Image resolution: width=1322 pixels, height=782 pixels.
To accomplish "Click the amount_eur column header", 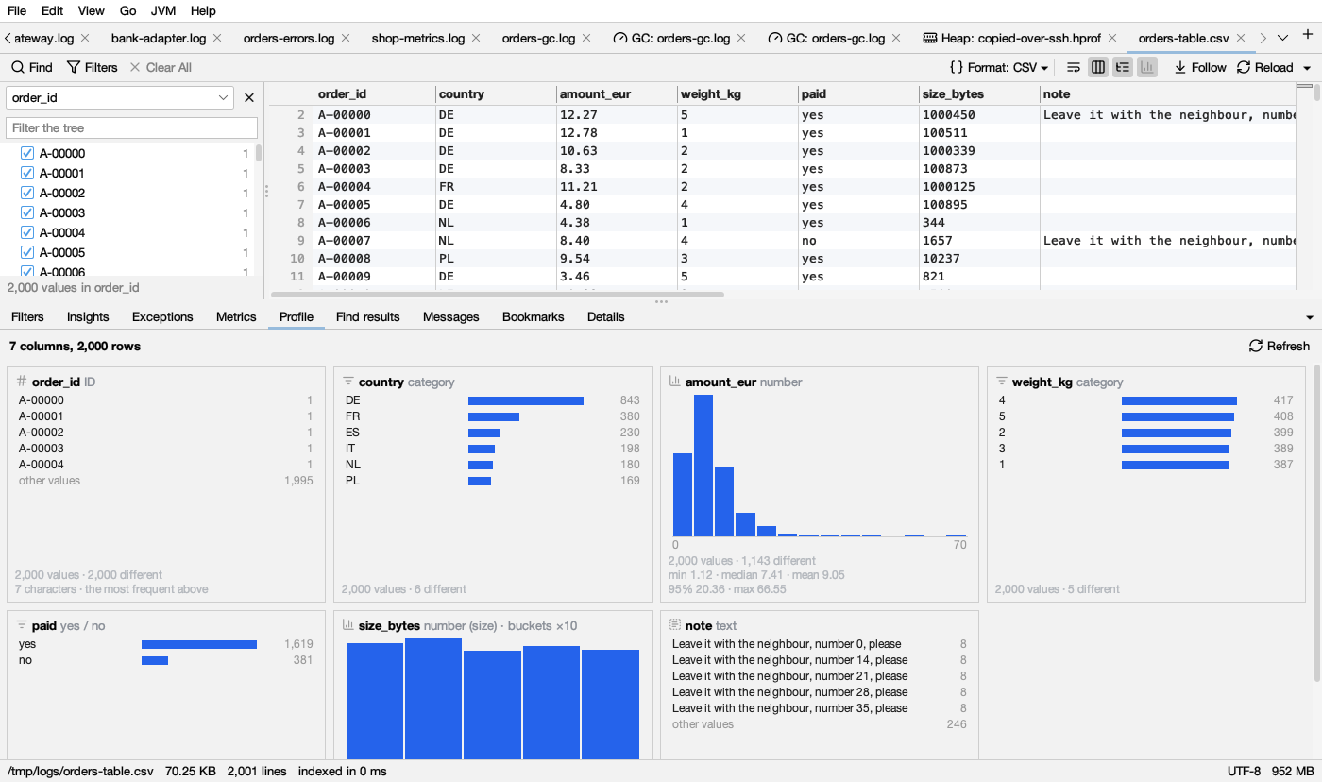I will 617,93.
